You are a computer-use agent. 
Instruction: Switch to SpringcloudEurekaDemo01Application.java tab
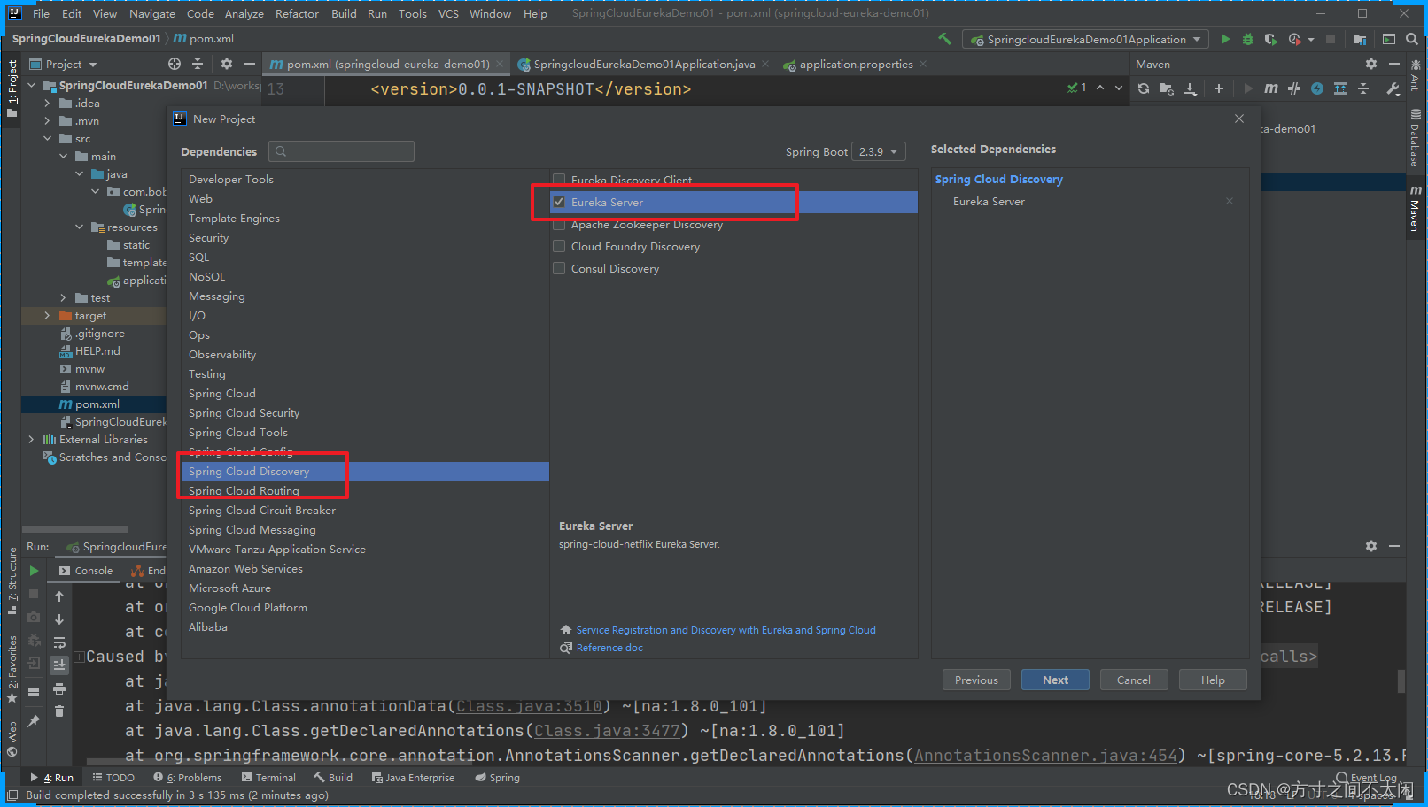[644, 64]
